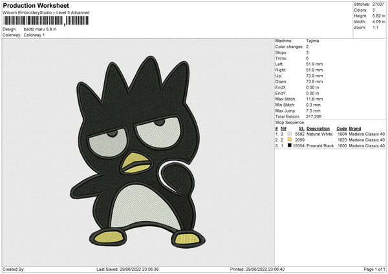Click the Max Stitch value 11.8 mm
Viewport: 388px width, 274px height.
point(314,99)
